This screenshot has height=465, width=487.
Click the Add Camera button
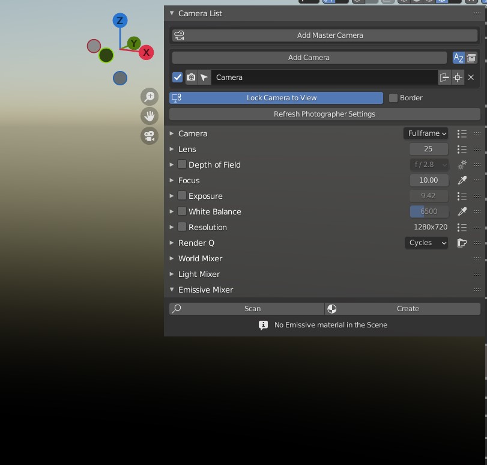[309, 58]
